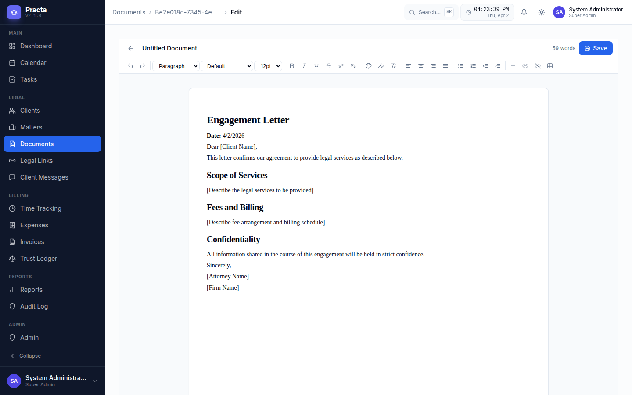Select the numbered list icon

point(473,66)
